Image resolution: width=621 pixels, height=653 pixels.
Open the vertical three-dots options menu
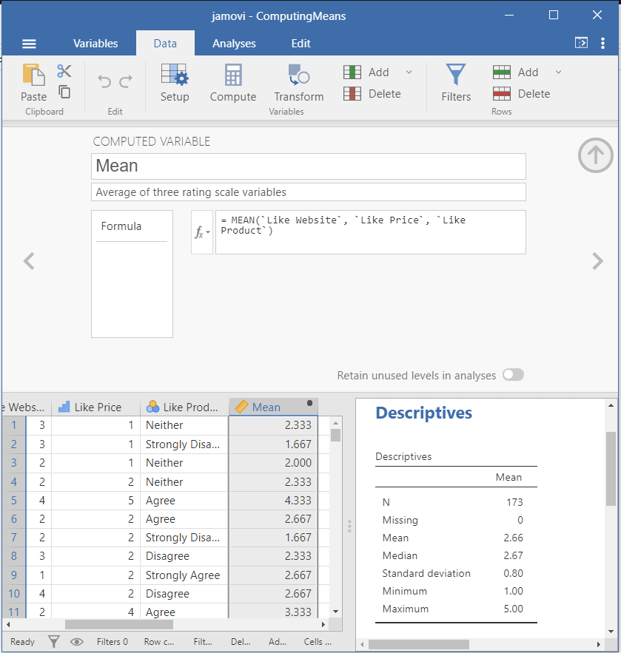tap(602, 44)
